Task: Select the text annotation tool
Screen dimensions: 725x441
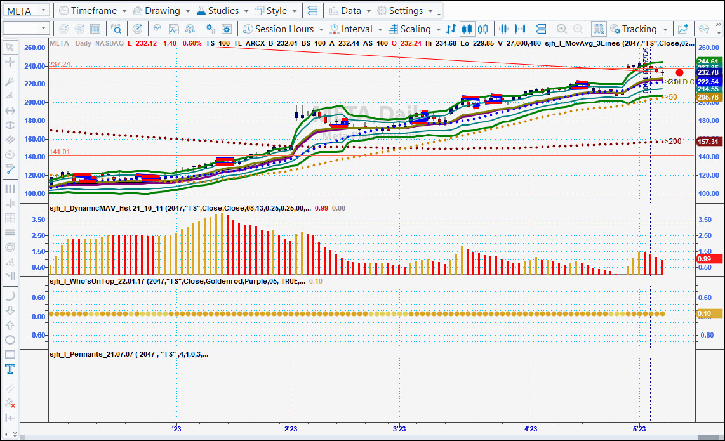Action: tap(10, 369)
